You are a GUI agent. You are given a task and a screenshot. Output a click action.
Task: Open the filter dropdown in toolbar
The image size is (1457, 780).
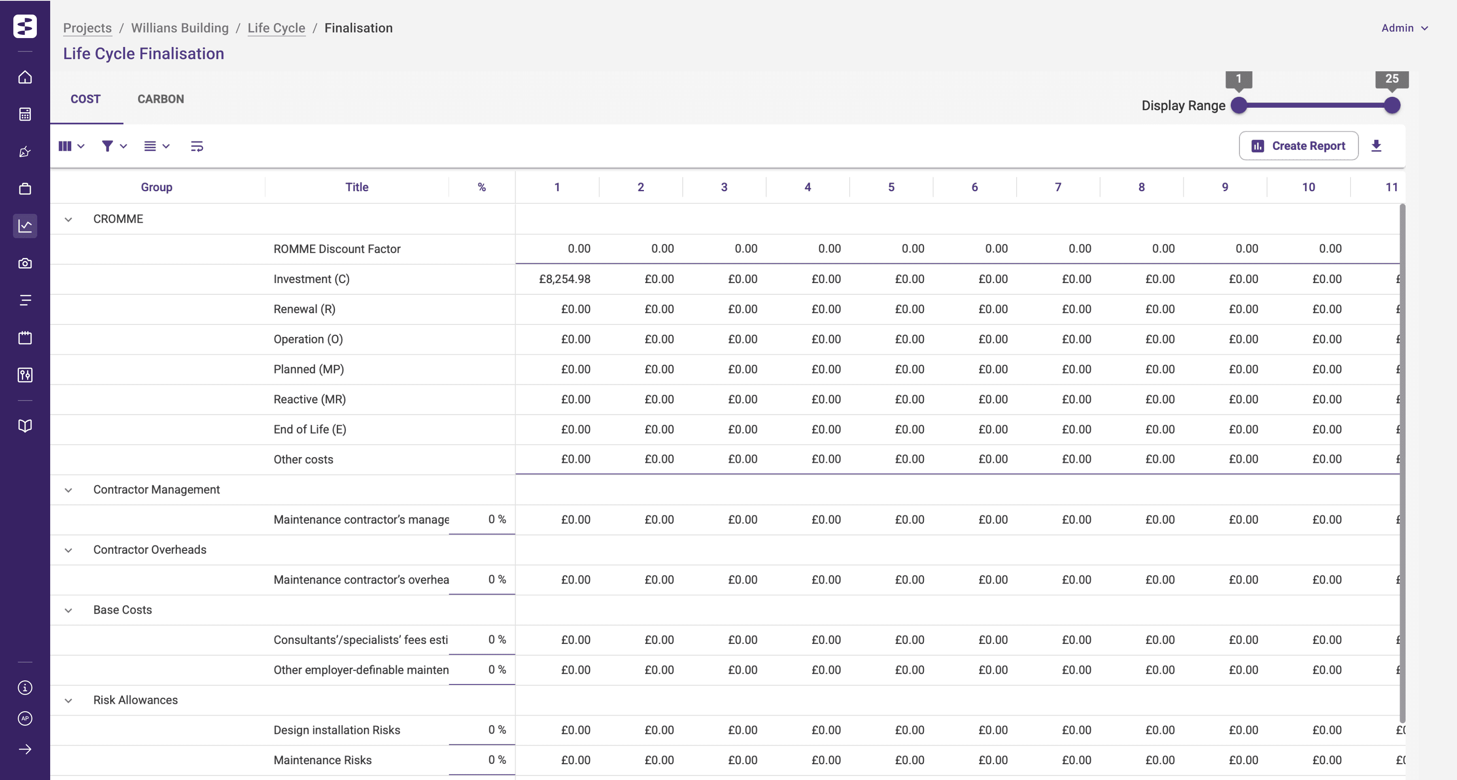[x=114, y=147]
